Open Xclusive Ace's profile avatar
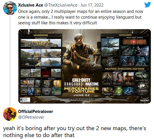This screenshot has height=139, width=154. (x=10, y=8)
